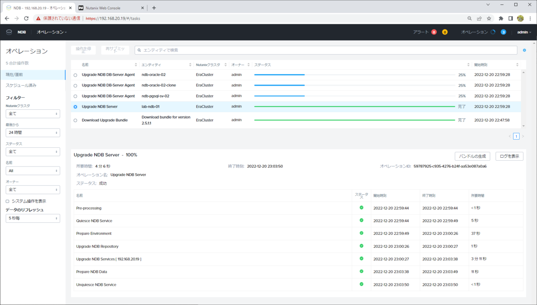
Task: Sort by the エンティティ column sort arrows
Action: pos(190,65)
